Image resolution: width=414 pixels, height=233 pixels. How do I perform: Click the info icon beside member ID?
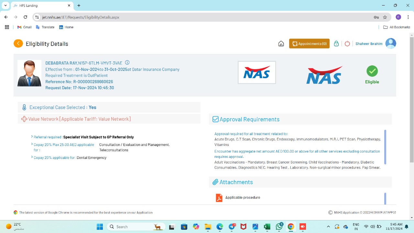[x=127, y=63]
